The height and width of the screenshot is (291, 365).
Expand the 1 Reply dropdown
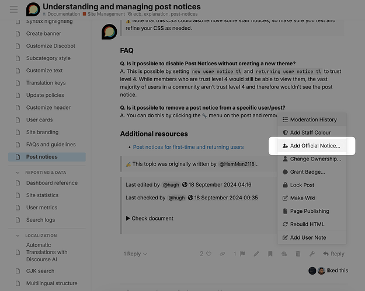(135, 254)
